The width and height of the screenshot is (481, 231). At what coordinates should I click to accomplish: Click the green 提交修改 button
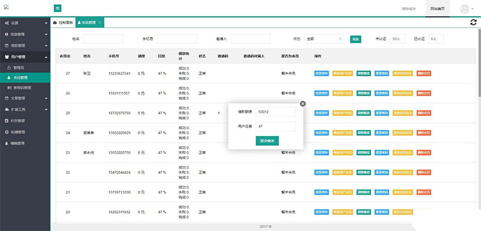coord(267,141)
